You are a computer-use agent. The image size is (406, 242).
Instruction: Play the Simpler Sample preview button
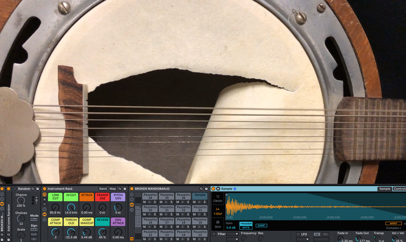218,189
